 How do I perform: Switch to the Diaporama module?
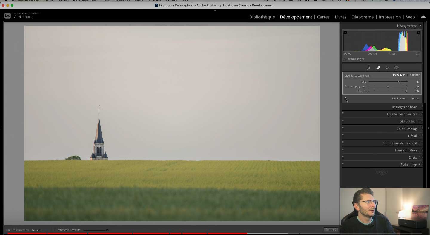(363, 17)
